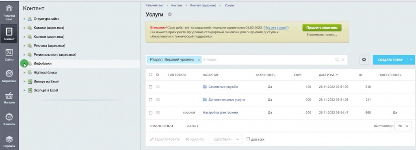Clear the filter with X icon
This screenshot has height=150, width=416.
343,60
